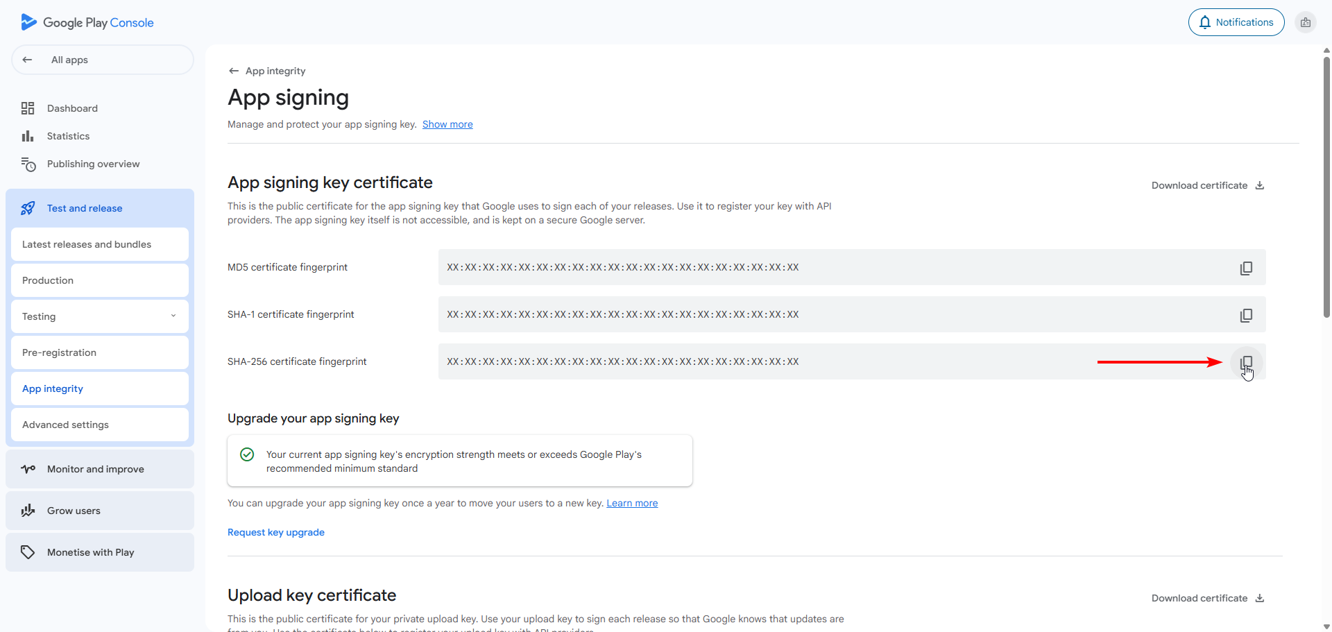Select the Monetise with Play tag icon

click(28, 552)
